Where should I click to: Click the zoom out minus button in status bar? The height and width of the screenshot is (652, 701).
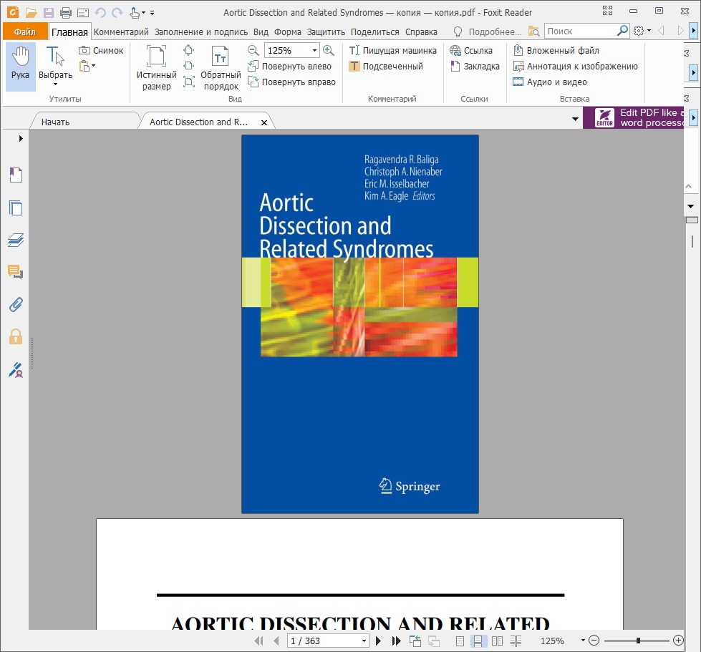click(x=594, y=641)
